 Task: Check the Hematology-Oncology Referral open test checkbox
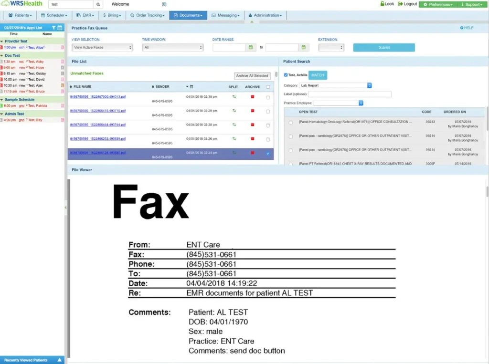click(290, 122)
